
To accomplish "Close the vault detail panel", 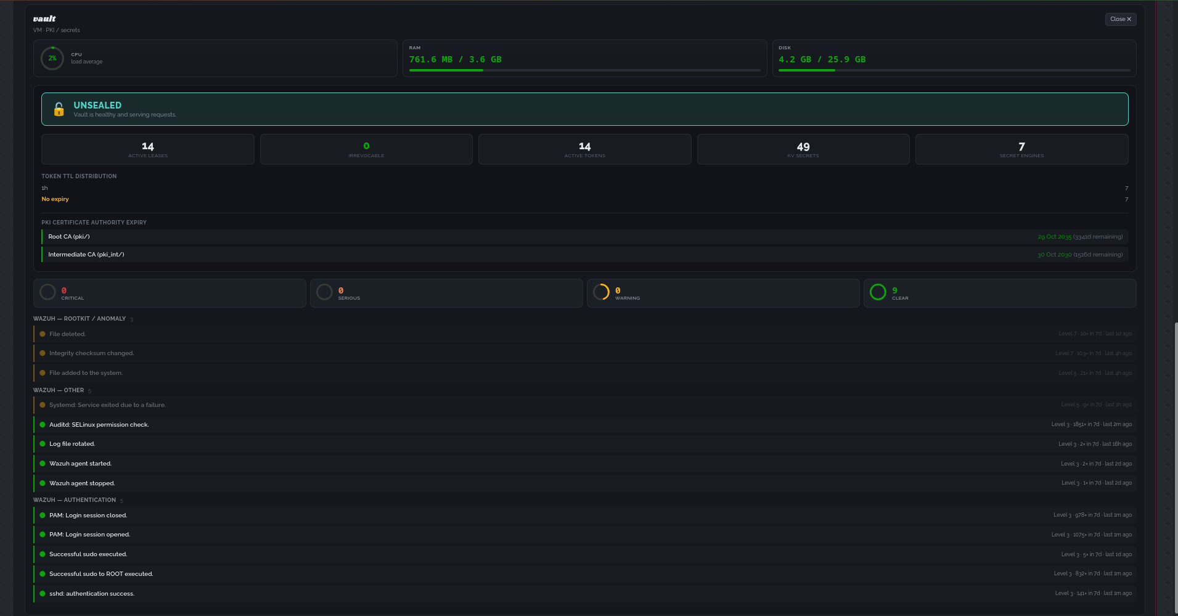I will pos(1120,19).
